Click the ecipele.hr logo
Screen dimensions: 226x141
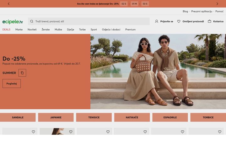13,22
